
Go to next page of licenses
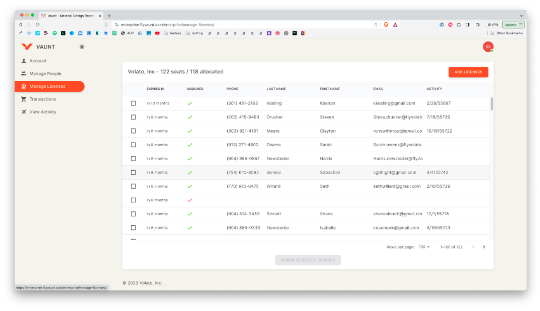tap(484, 247)
